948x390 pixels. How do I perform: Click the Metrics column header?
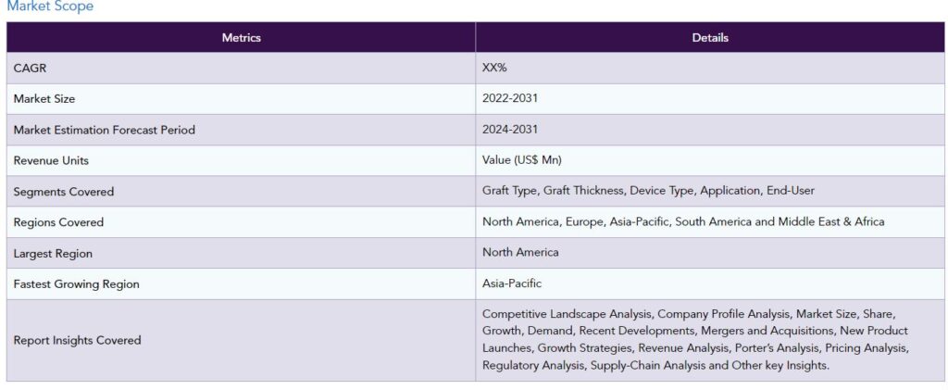[x=241, y=38]
